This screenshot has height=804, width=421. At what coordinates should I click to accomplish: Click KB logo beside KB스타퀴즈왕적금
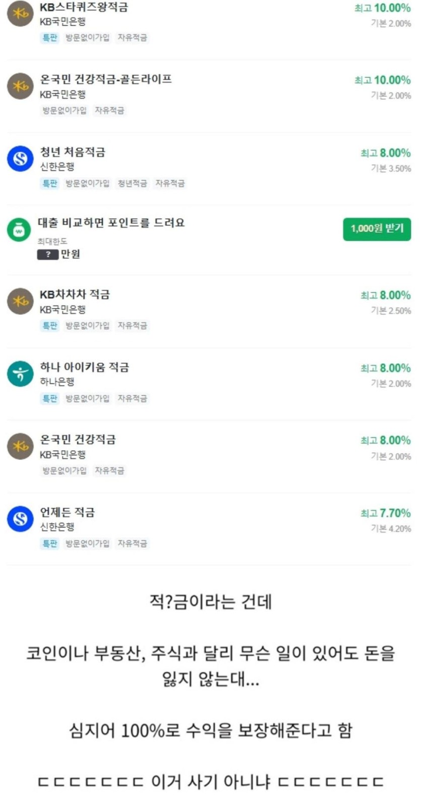(20, 14)
